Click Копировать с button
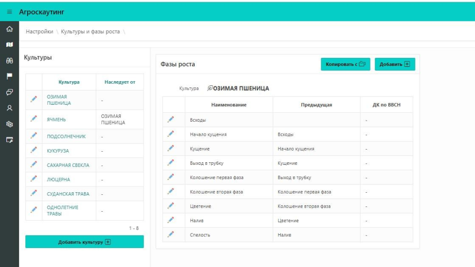475x267 pixels. coord(345,64)
